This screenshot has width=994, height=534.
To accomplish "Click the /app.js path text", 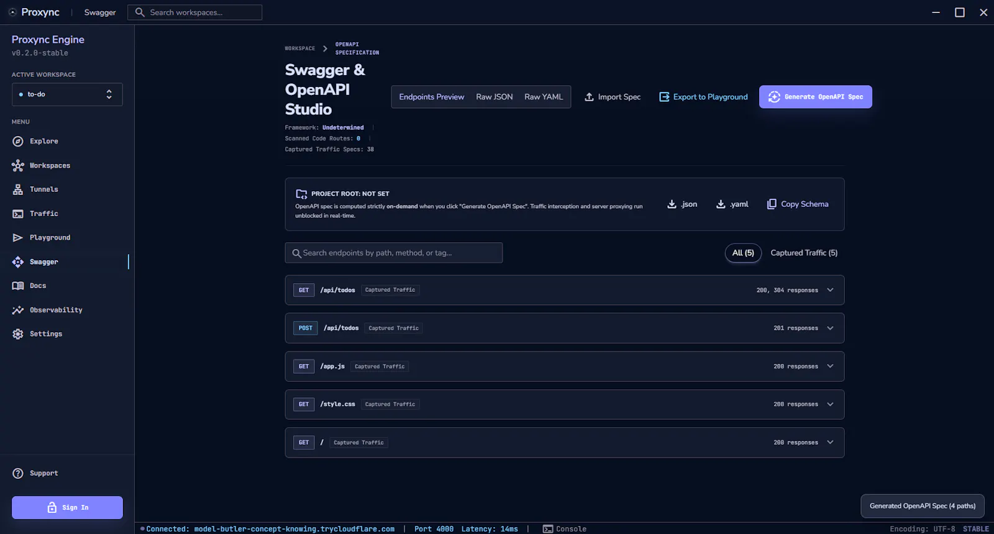I will click(x=332, y=366).
